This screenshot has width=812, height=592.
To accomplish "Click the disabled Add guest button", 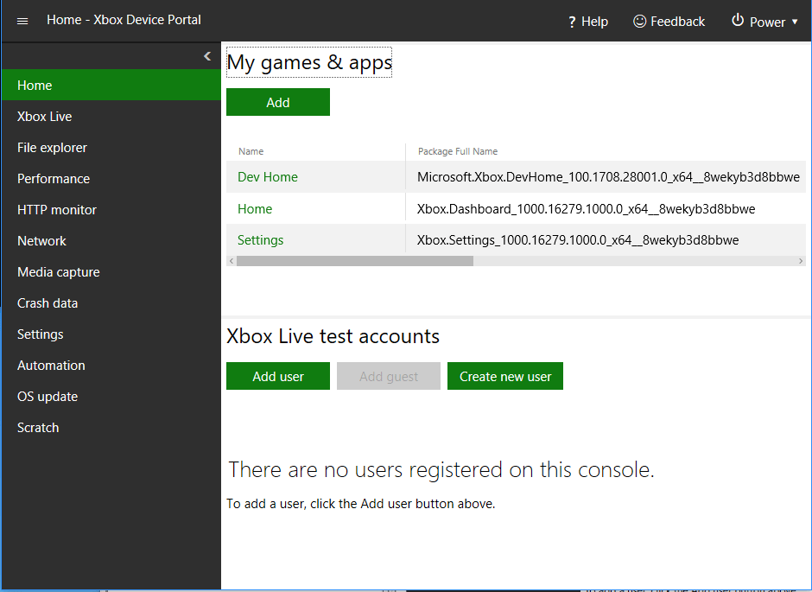I will click(389, 376).
